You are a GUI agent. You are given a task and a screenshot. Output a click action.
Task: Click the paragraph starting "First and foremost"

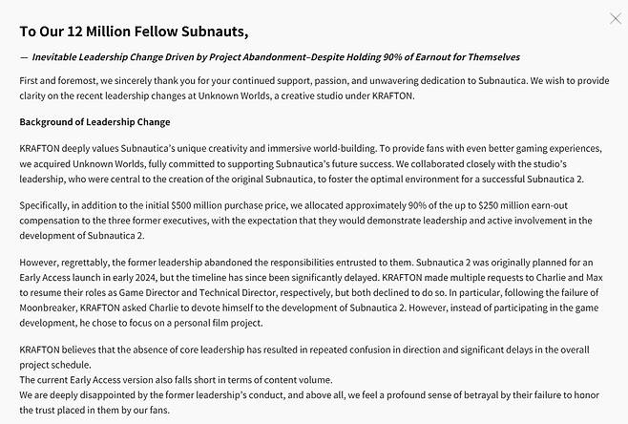(305, 87)
